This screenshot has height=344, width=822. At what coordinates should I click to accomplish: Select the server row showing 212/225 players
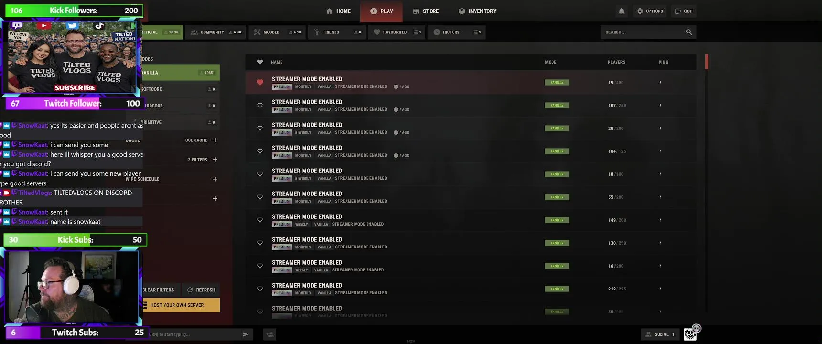pyautogui.click(x=471, y=289)
